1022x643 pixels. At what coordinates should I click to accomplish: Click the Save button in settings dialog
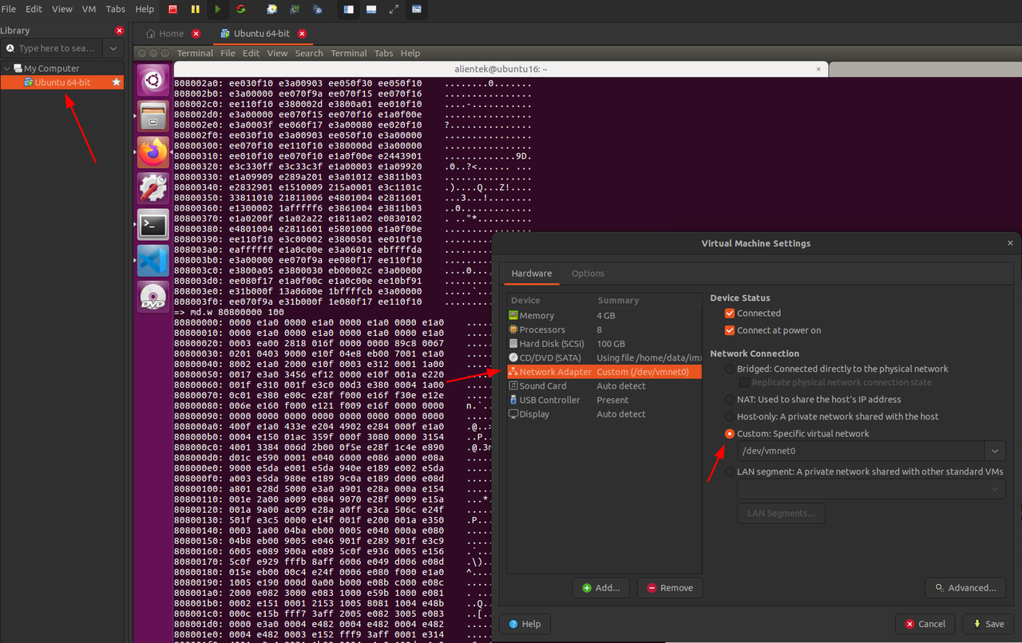pyautogui.click(x=988, y=624)
